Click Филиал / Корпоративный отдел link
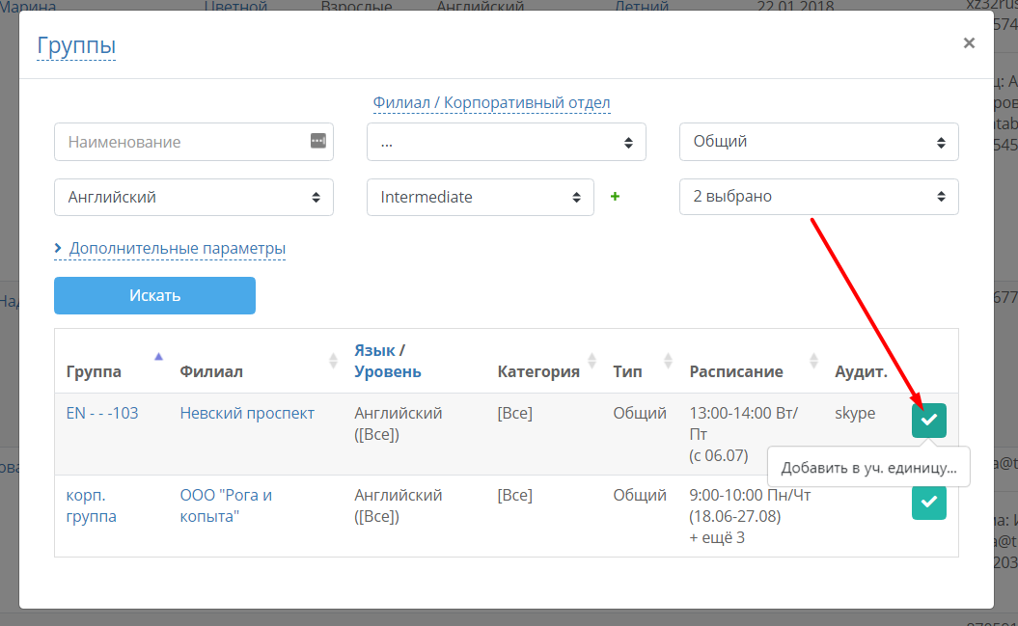 tap(491, 102)
